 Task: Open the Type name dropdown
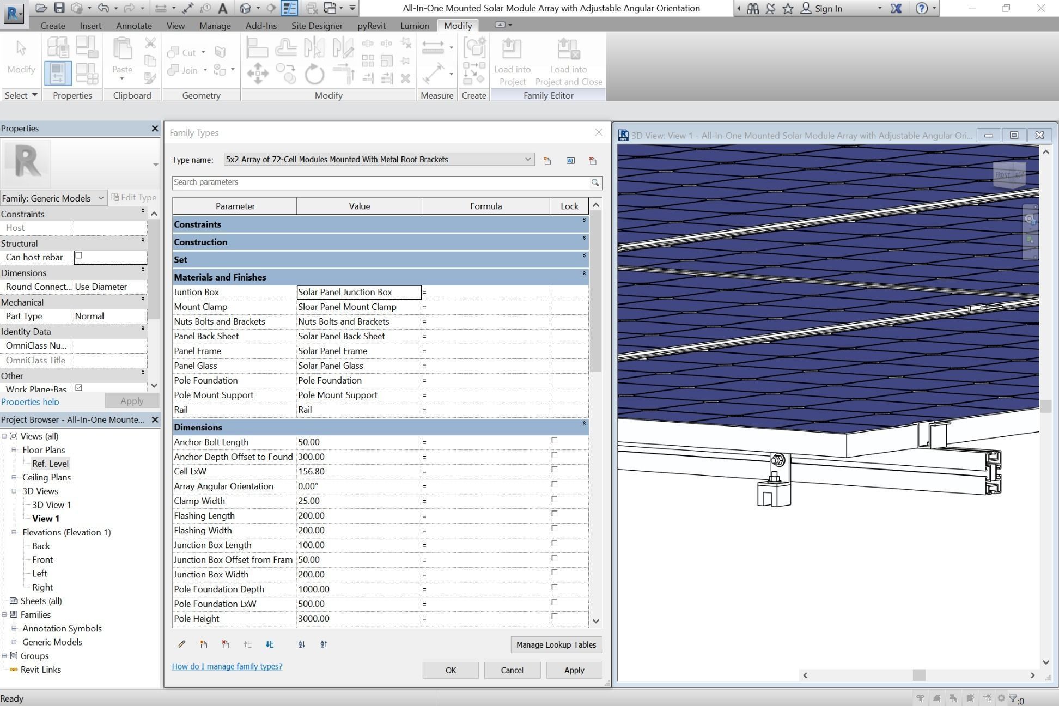pyautogui.click(x=527, y=160)
